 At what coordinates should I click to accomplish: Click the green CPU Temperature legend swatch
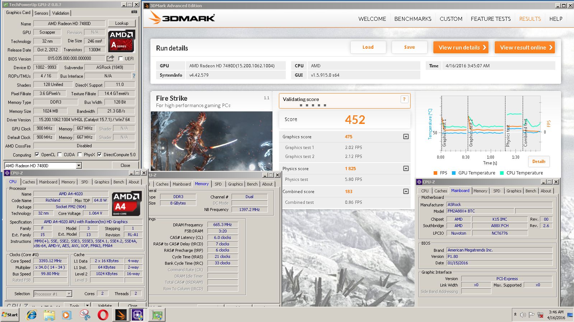(x=502, y=173)
